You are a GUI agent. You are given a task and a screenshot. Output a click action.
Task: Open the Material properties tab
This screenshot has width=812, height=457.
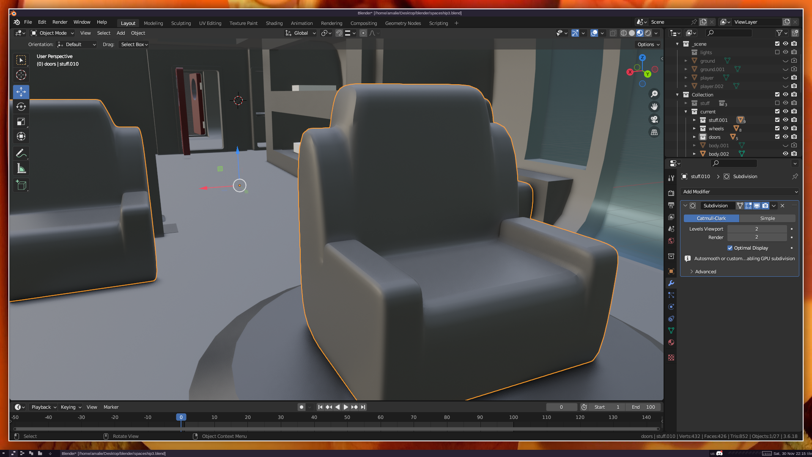pyautogui.click(x=671, y=342)
